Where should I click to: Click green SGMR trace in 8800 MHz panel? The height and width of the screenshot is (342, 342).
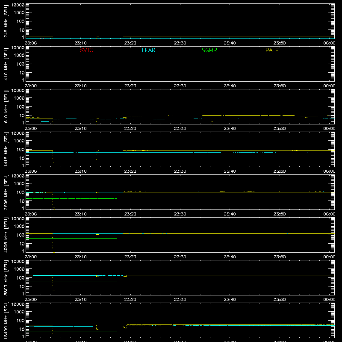71,281
